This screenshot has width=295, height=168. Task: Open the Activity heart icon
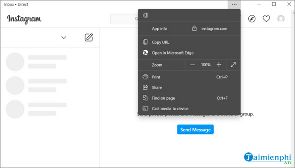[266, 19]
